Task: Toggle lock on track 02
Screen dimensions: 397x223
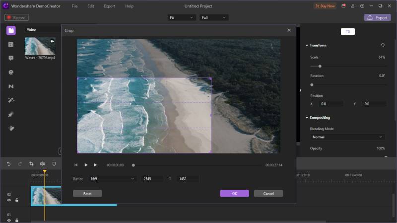Action: (17, 200)
